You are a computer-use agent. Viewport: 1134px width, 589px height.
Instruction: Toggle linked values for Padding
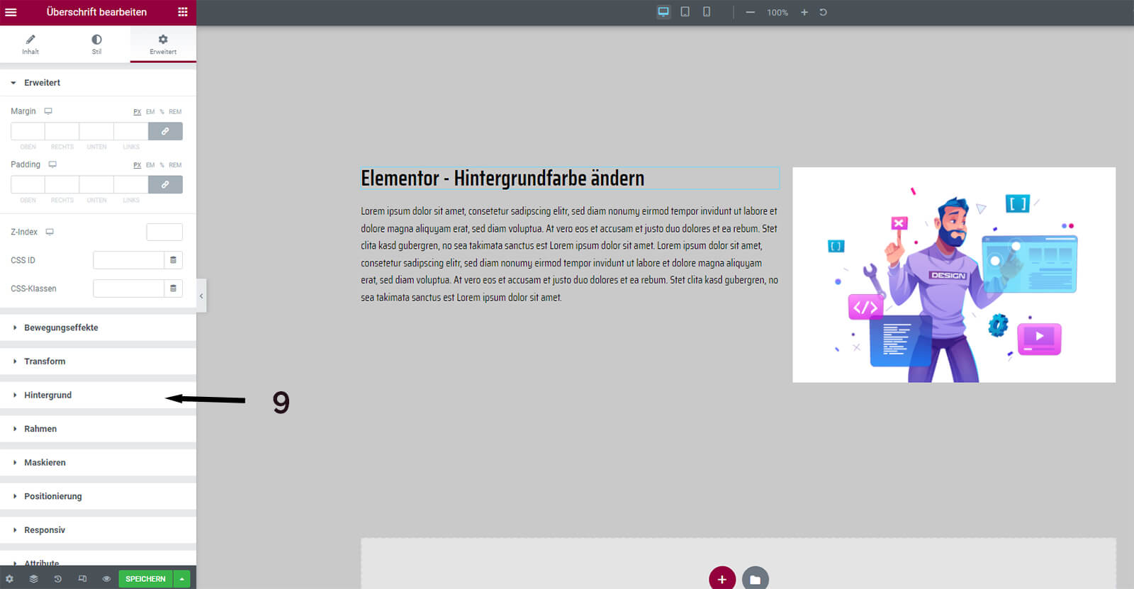tap(165, 184)
